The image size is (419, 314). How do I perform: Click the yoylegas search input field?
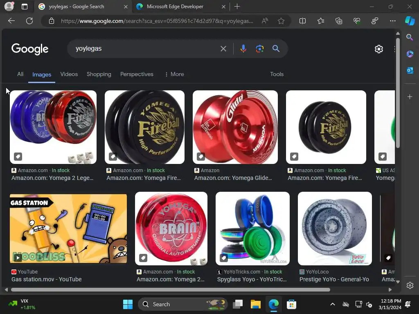(144, 49)
